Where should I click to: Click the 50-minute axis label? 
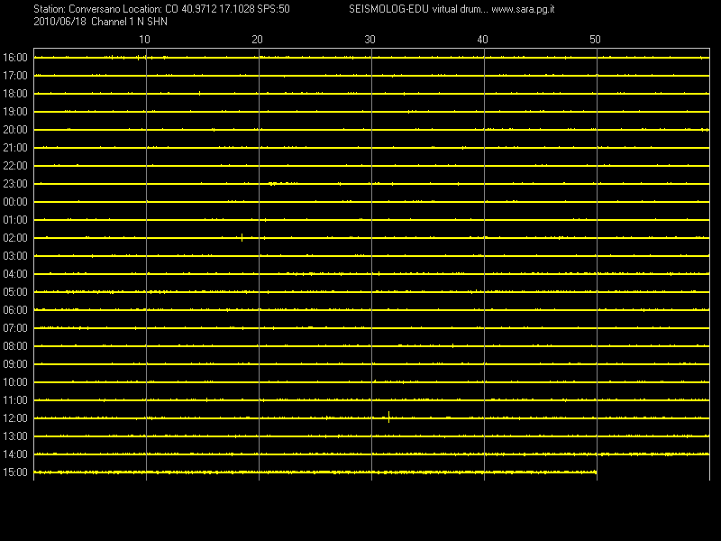(595, 40)
